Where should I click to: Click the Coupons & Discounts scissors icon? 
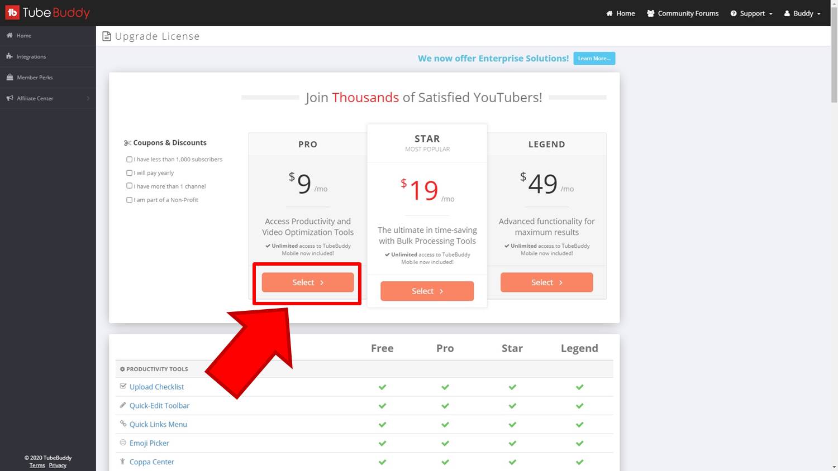point(127,143)
